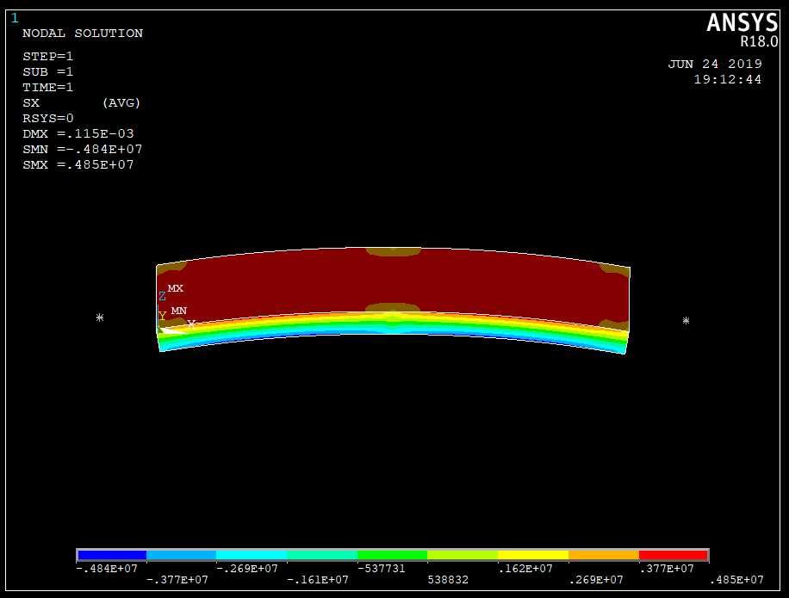The width and height of the screenshot is (789, 598).
Task: Click the SMX =.485E+07 value
Action: pos(78,165)
